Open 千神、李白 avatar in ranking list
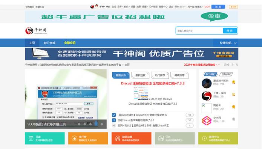This screenshot has width=262, height=149. (x=207, y=96)
